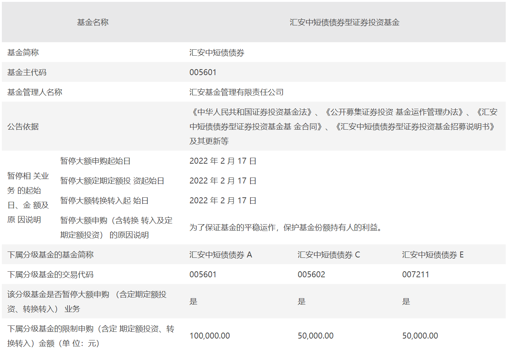This screenshot has height=355, width=508.
Task: Click the limit amount 100,000.00 cell
Action: click(209, 336)
